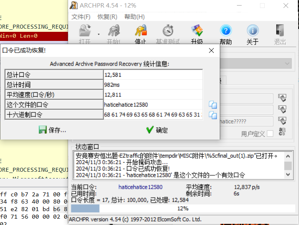Toggle the 用户定义 (user-defined) checkbox
299x225 pixels.
pyautogui.click(x=270, y=134)
